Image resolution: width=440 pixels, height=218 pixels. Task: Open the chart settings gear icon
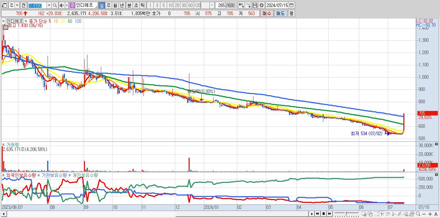point(261,5)
